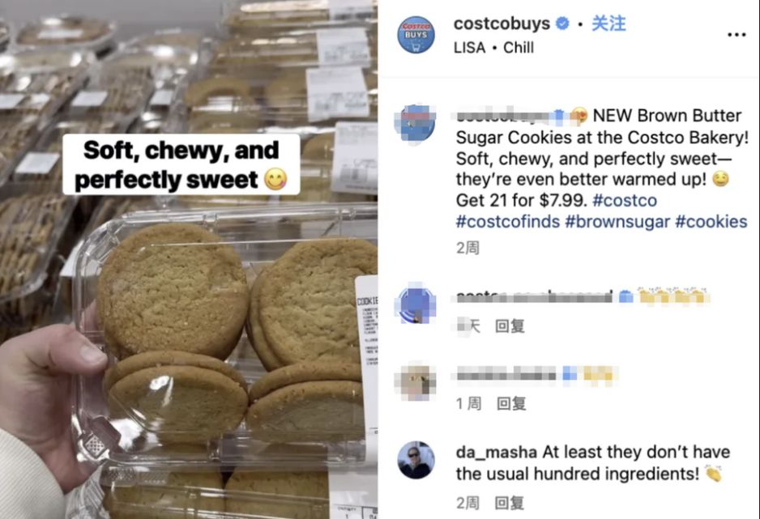Open the #brownsugar hashtag
The height and width of the screenshot is (519, 760).
click(617, 221)
